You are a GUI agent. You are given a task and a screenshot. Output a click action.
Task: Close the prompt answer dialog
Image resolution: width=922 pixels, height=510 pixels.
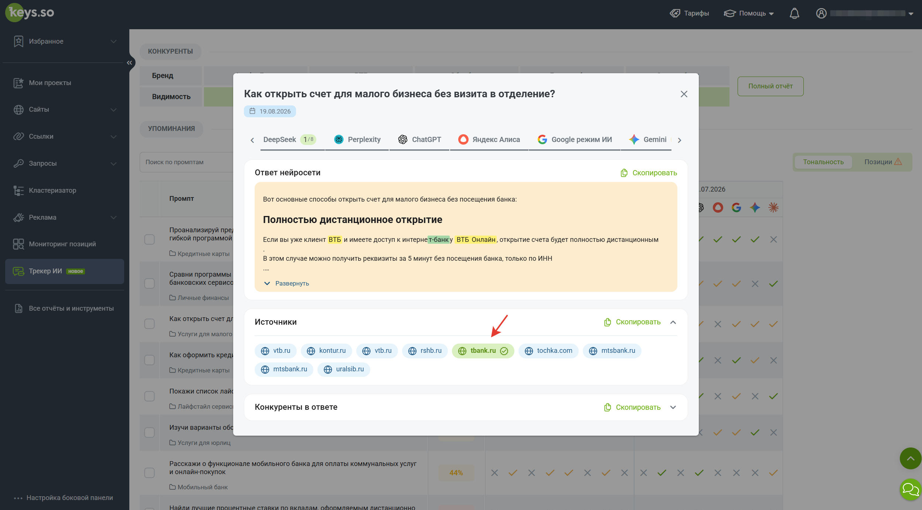(684, 94)
